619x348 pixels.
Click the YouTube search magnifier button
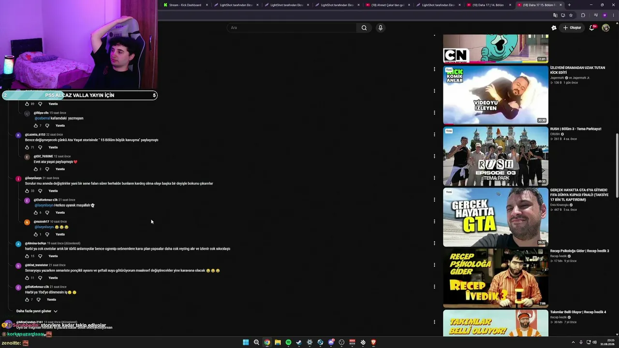click(x=364, y=28)
